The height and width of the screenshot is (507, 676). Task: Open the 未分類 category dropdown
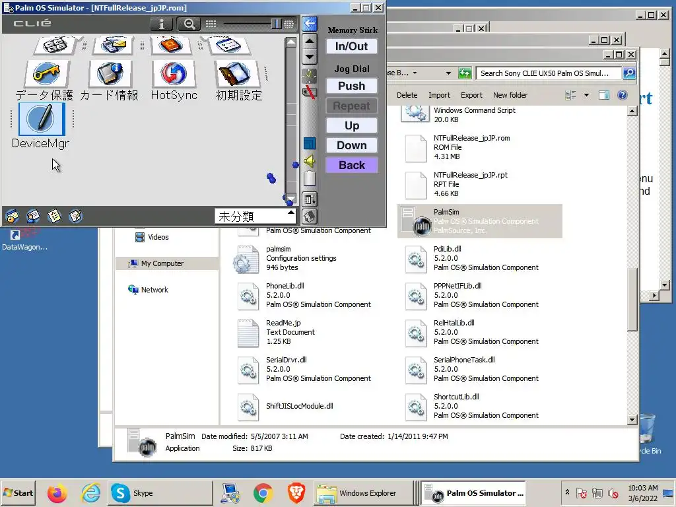click(255, 216)
